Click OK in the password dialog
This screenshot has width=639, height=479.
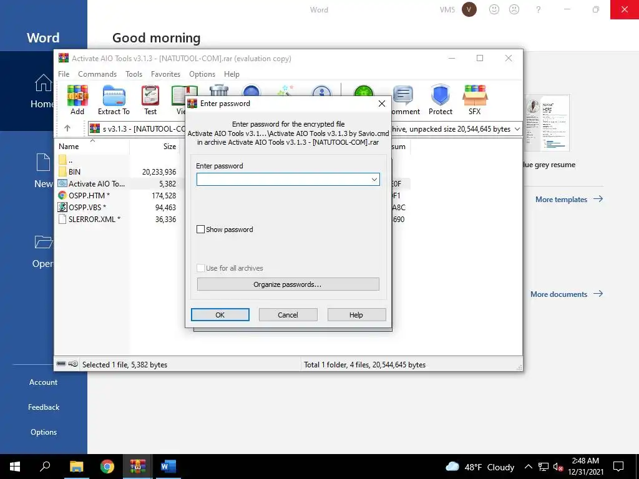220,315
